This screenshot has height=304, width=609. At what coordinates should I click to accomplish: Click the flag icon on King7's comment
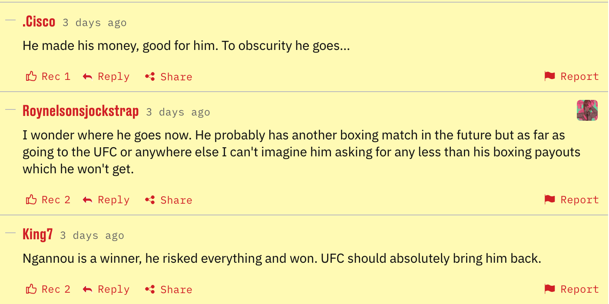(x=549, y=290)
